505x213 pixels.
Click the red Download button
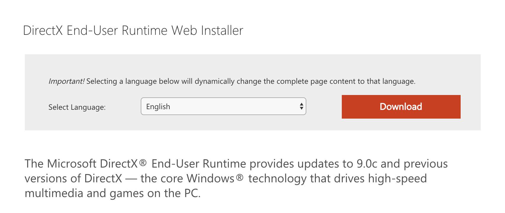[x=401, y=107]
